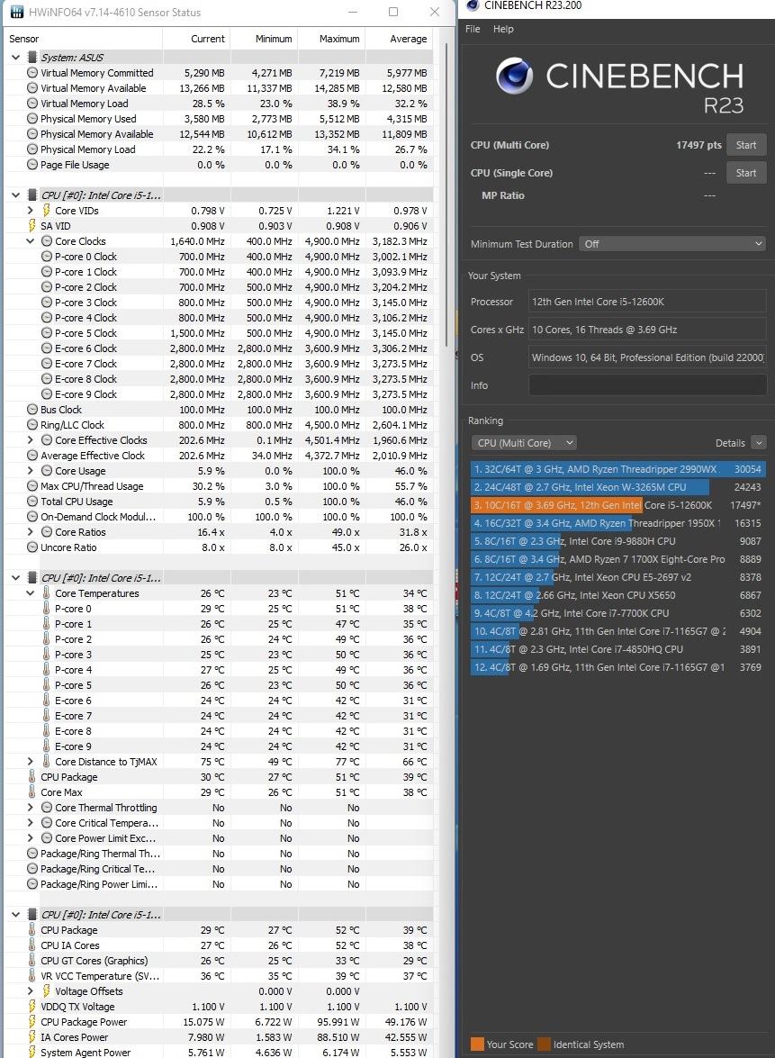Click the HWiNFO64 title bar app icon
775x1058 pixels.
pos(16,12)
